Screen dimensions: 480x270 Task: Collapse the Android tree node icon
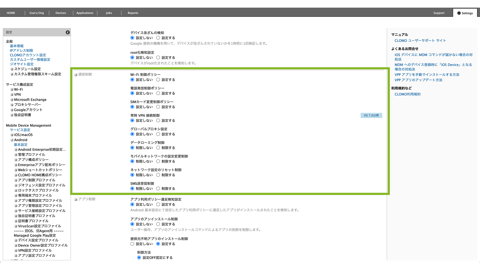click(x=12, y=140)
